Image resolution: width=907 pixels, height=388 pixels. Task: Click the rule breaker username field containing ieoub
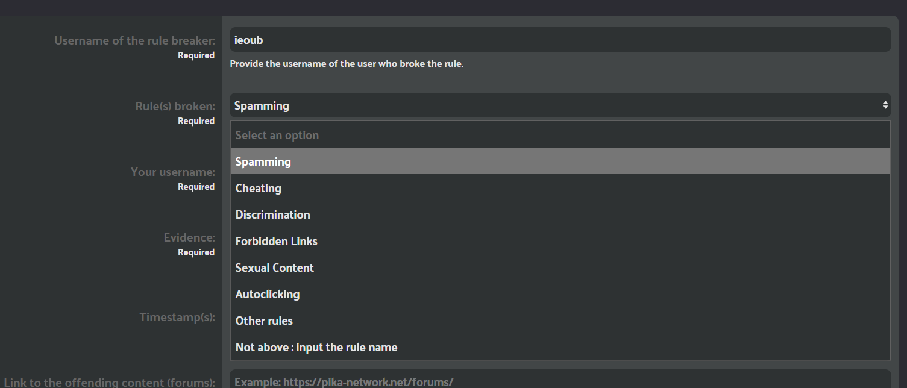(559, 40)
